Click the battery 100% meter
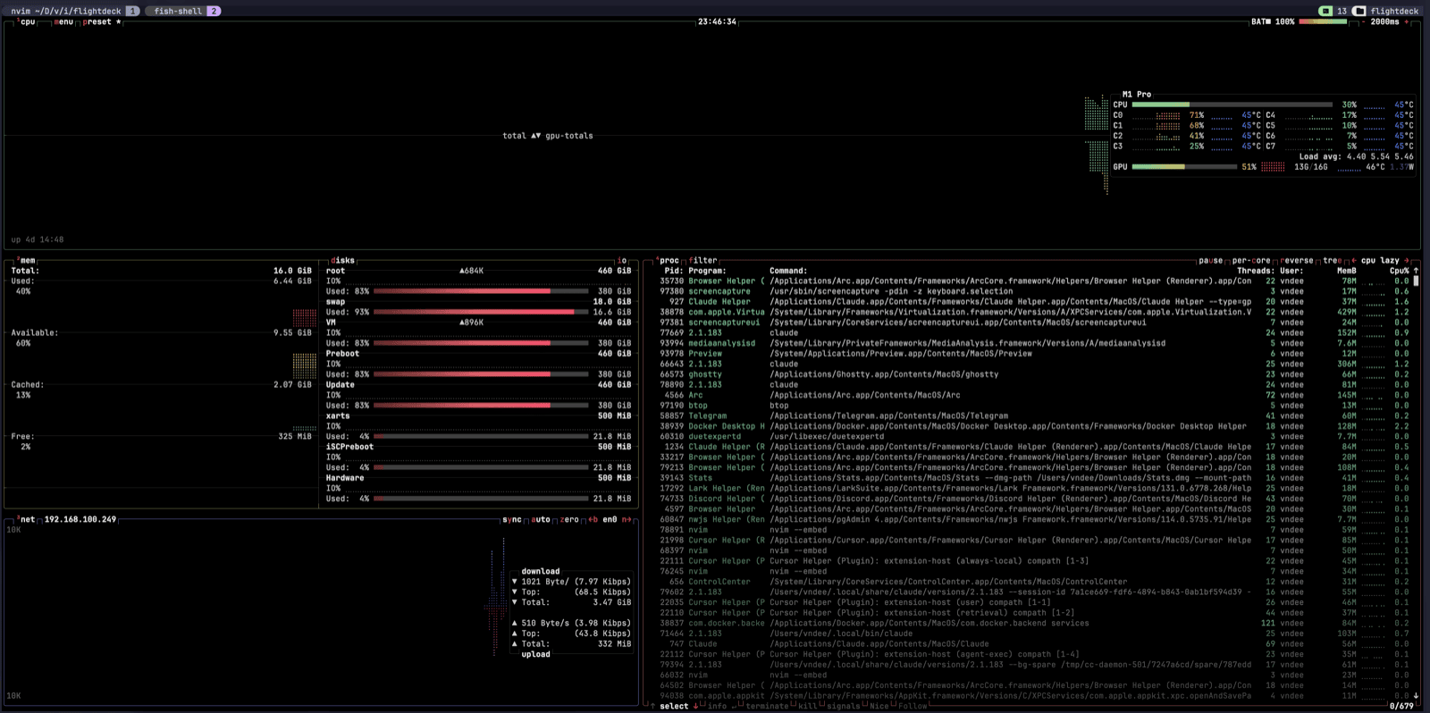The width and height of the screenshot is (1430, 713). point(1322,21)
